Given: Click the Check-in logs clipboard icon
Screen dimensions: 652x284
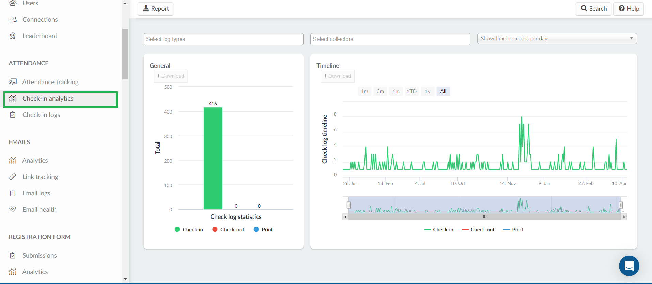Looking at the screenshot, I should (13, 115).
